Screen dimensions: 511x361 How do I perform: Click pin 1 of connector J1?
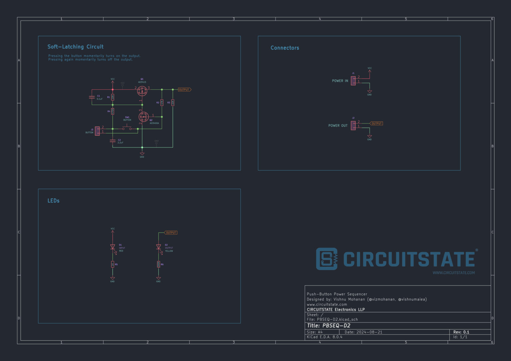click(x=355, y=83)
